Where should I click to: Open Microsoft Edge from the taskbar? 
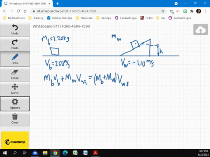click(x=65, y=153)
